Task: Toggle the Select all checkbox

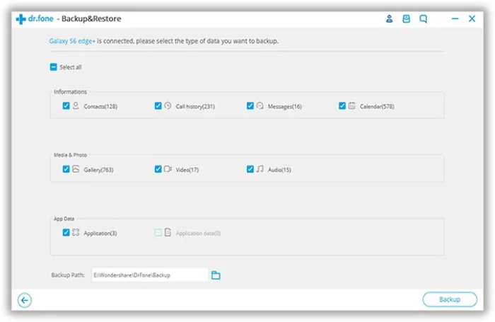Action: click(x=53, y=67)
